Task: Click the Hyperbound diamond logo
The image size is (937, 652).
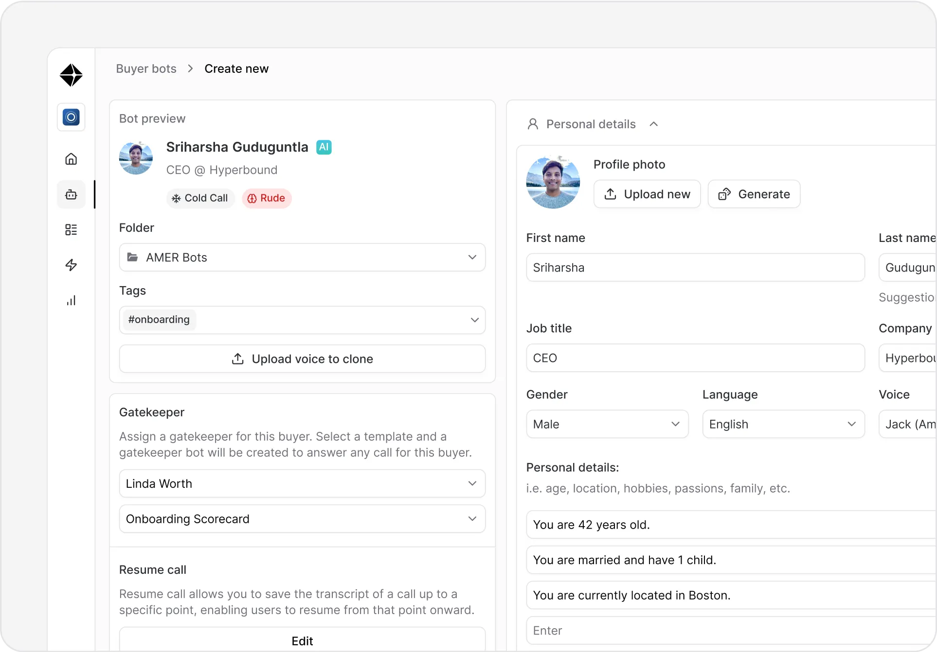Action: (x=71, y=75)
